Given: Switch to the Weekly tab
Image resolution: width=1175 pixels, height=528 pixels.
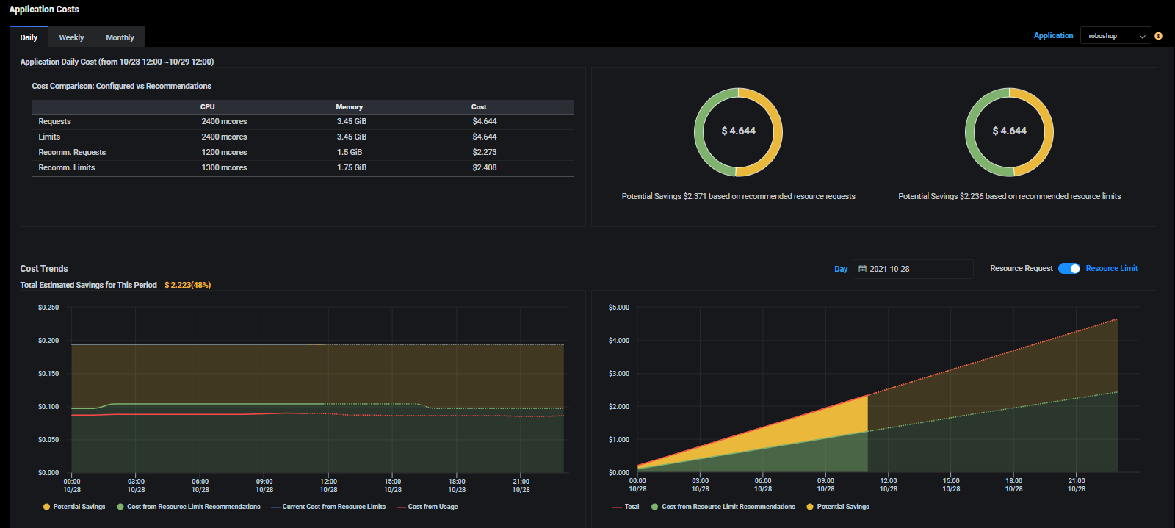Looking at the screenshot, I should pyautogui.click(x=71, y=37).
